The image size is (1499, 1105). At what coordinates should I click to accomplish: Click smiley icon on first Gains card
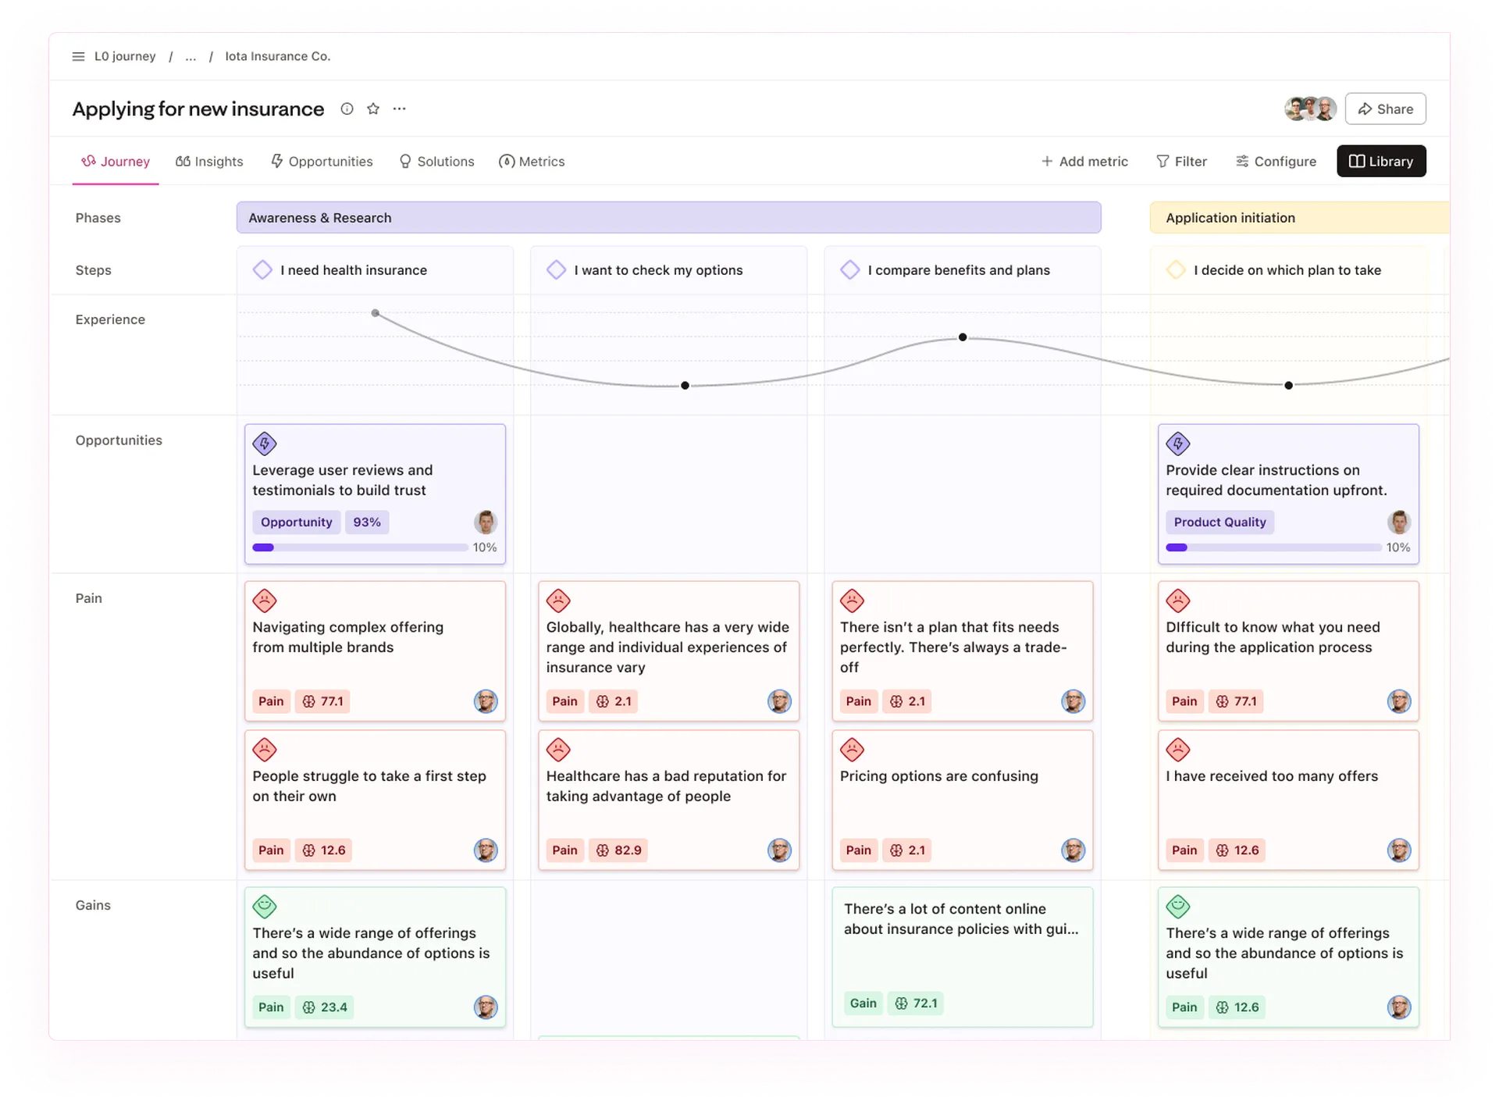[x=265, y=907]
